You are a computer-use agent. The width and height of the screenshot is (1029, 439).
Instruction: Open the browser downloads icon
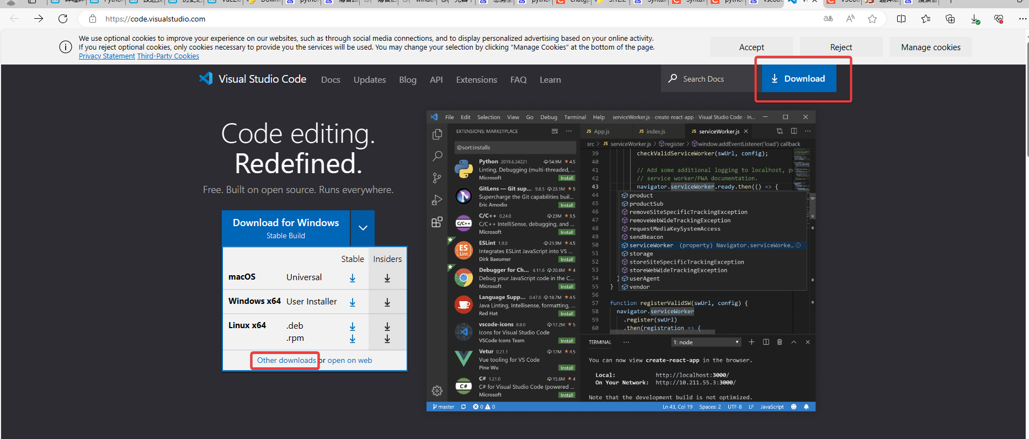(x=975, y=19)
